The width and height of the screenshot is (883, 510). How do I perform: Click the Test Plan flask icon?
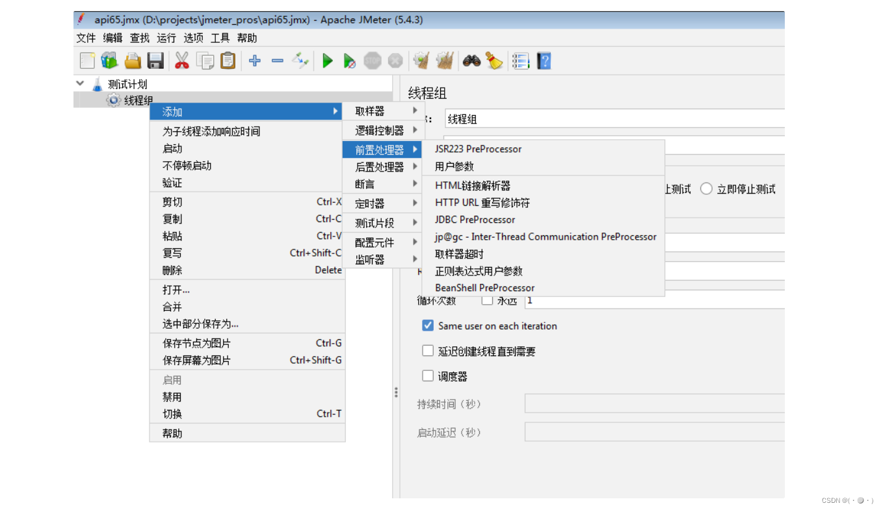[x=98, y=84]
